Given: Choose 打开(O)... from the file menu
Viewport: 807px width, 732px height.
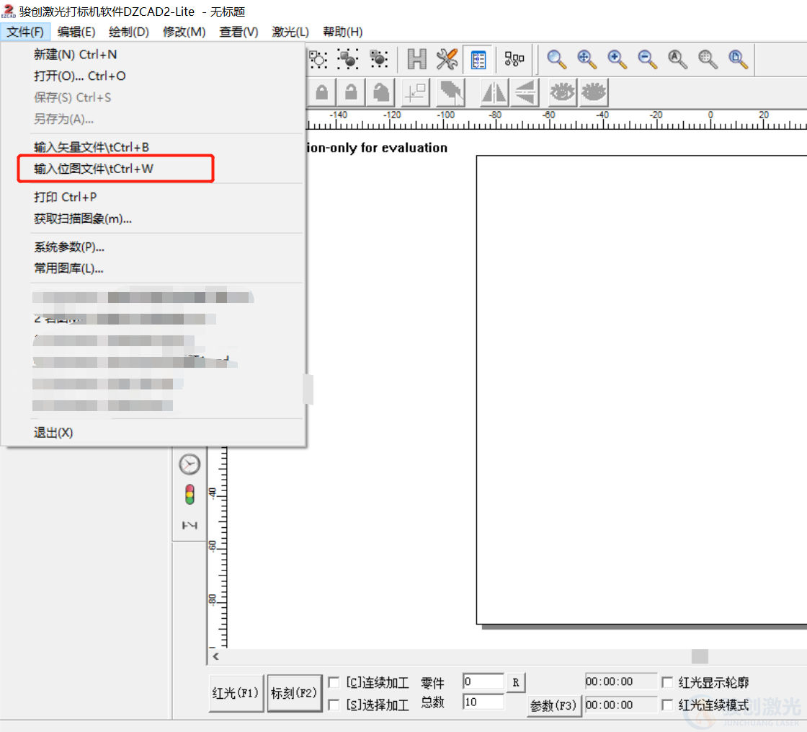Looking at the screenshot, I should tap(153, 76).
